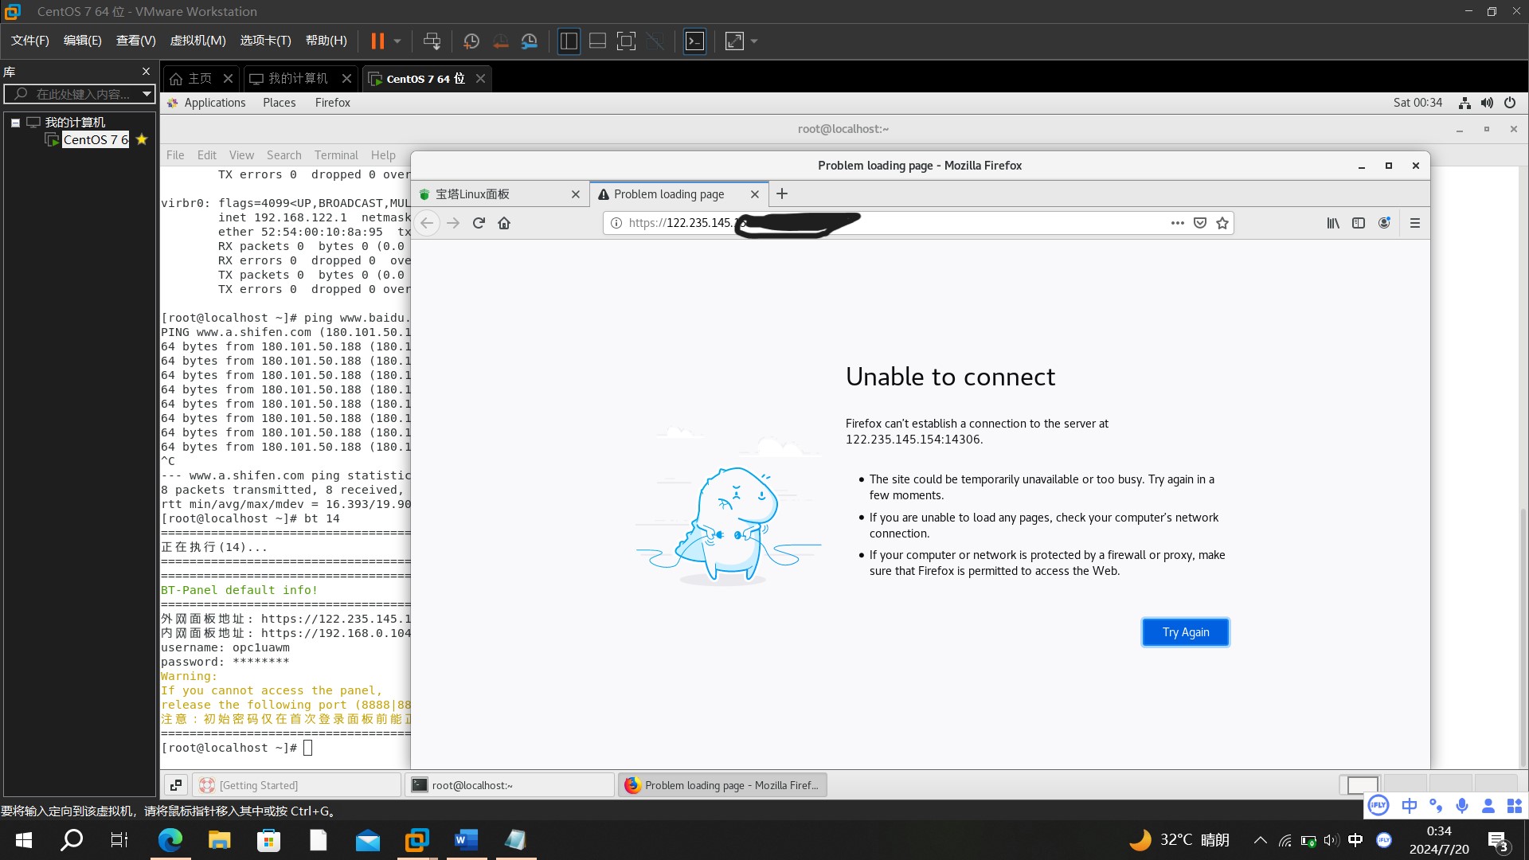
Task: Switch to root@localhost terminal in taskbar
Action: click(x=510, y=785)
